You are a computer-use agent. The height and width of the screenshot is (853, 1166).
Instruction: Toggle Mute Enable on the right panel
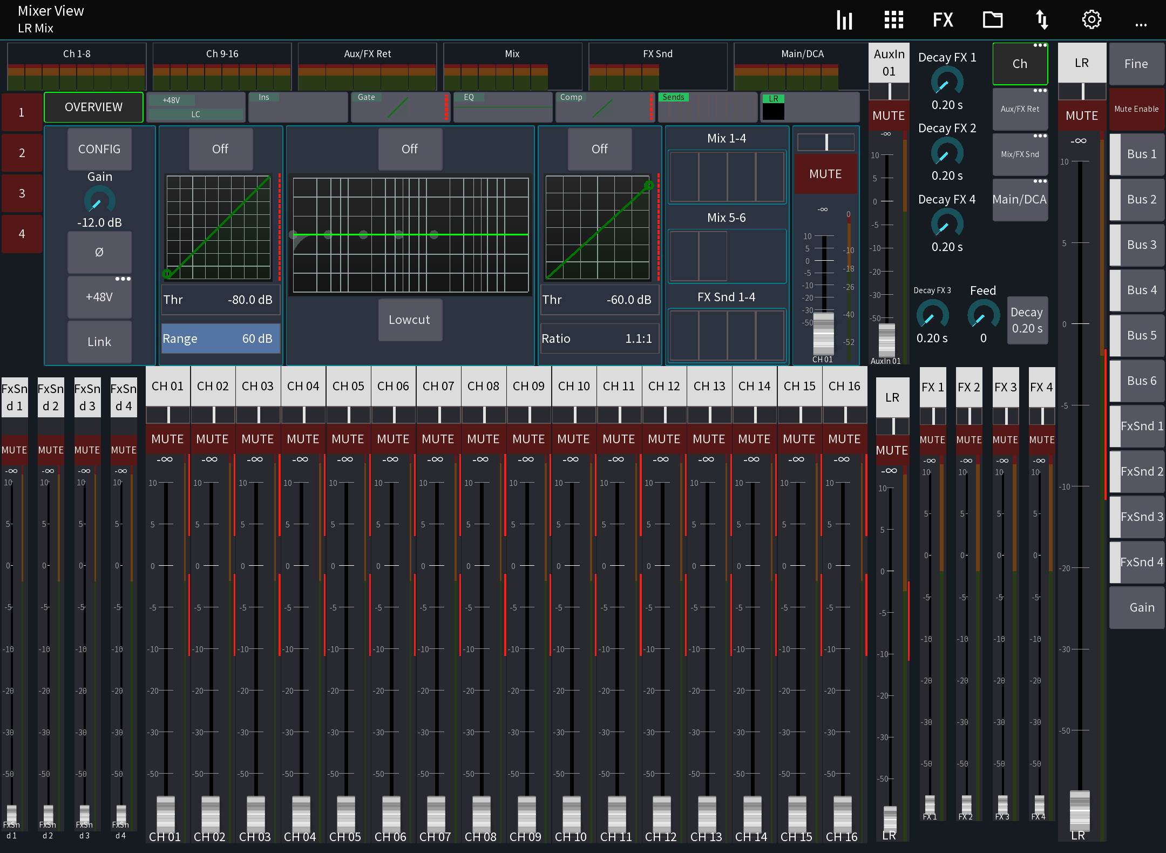click(x=1137, y=109)
